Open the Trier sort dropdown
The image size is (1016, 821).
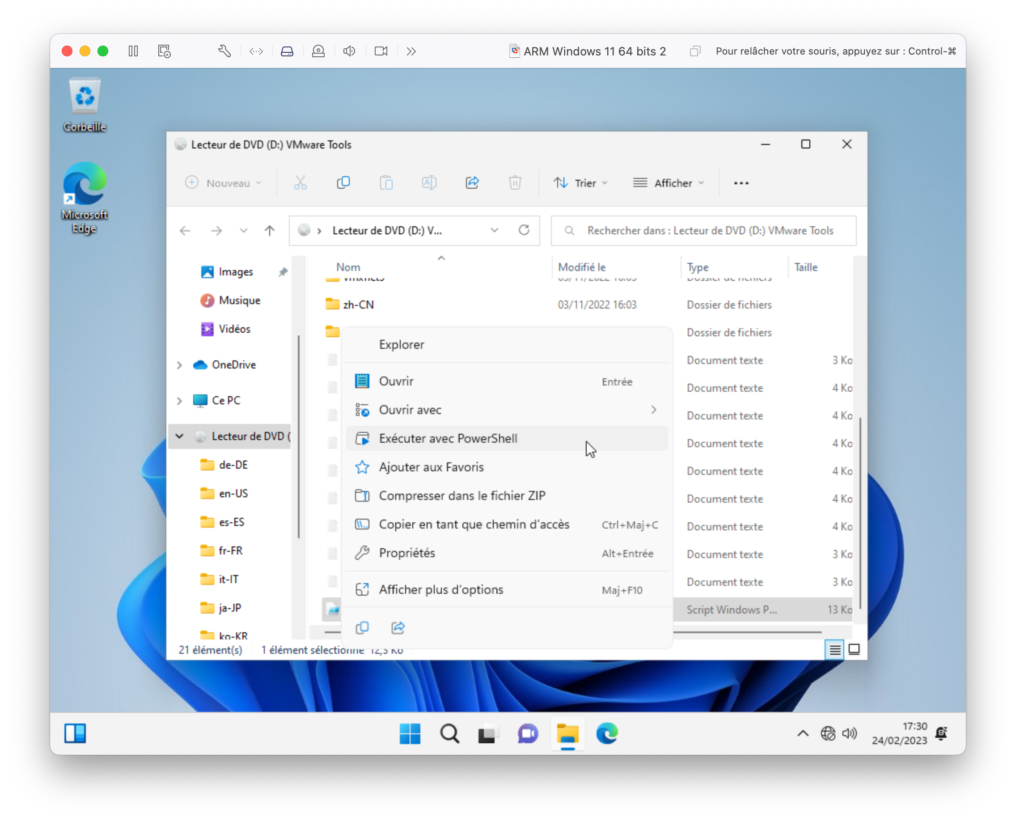point(580,183)
